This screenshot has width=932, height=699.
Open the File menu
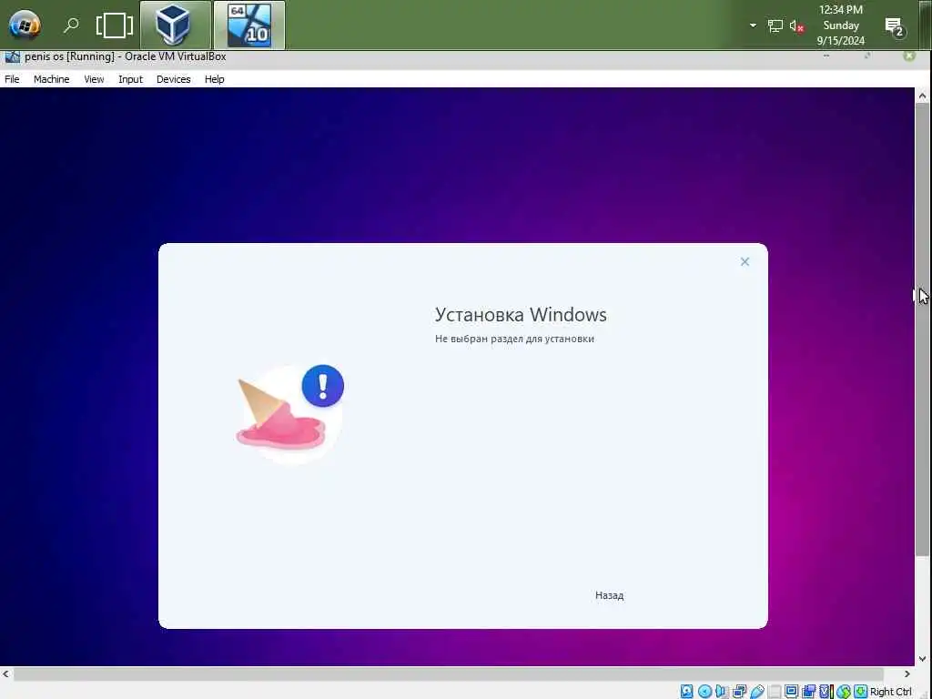tap(12, 79)
